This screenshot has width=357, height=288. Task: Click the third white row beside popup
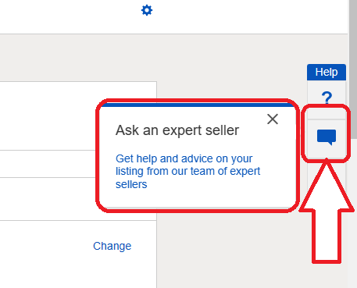click(x=48, y=199)
